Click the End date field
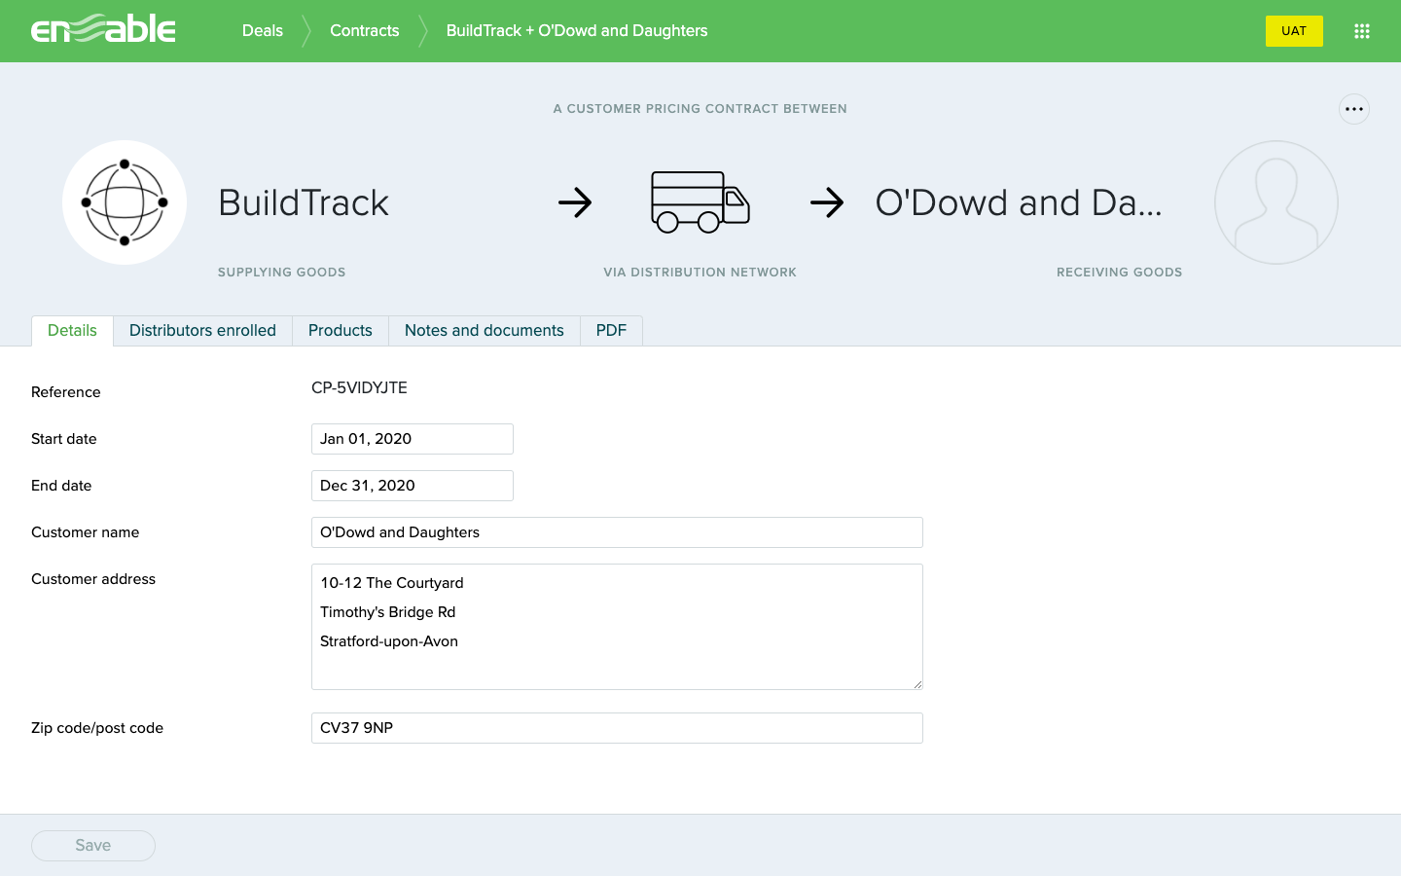The height and width of the screenshot is (876, 1401). coord(413,486)
